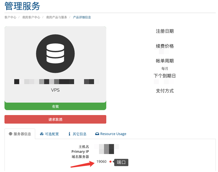218x172 pixels.
Task: Select the port number 19060 text
Action: (x=101, y=162)
